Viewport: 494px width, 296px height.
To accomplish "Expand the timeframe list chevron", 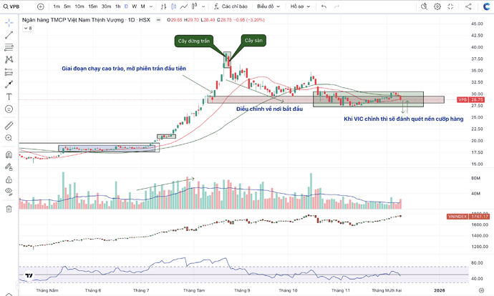I will pos(151,6).
